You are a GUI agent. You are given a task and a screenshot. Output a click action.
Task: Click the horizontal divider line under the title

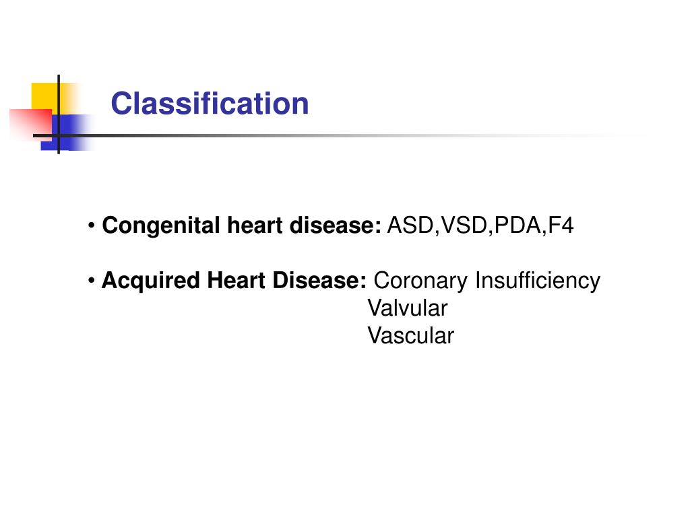point(337,135)
